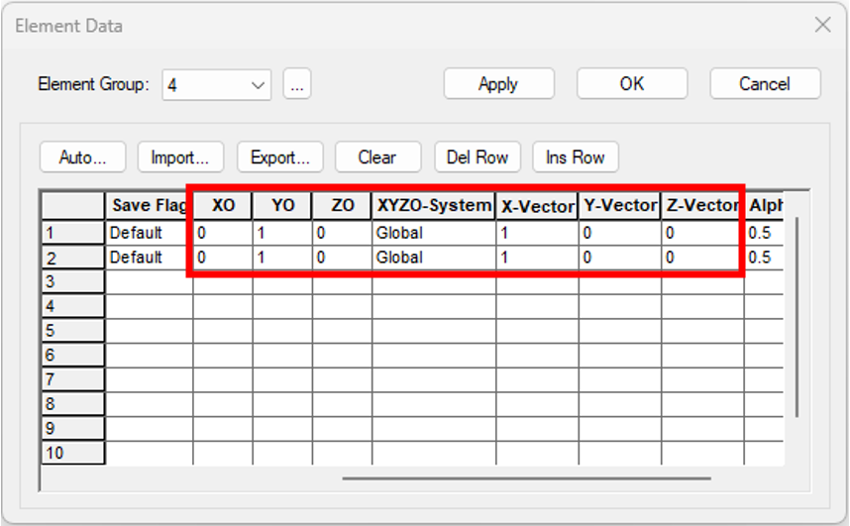
Task: Click the XO cell in row 1
Action: point(223,233)
